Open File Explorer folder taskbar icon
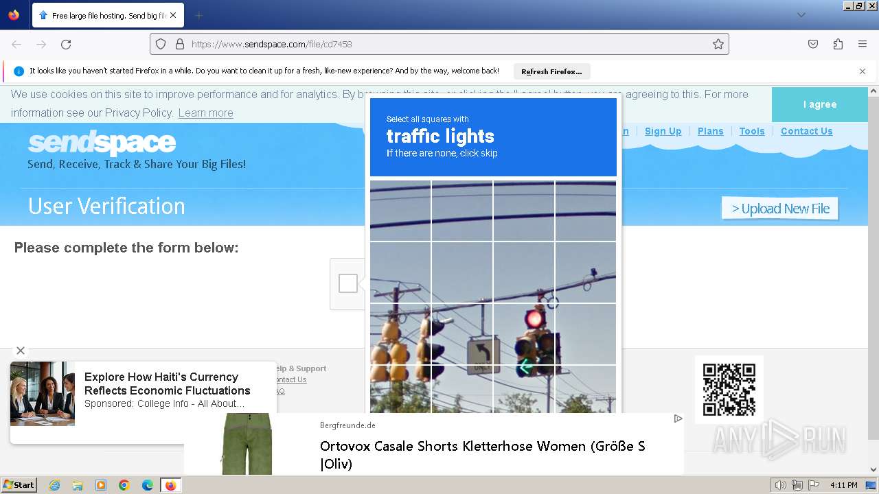 click(78, 485)
